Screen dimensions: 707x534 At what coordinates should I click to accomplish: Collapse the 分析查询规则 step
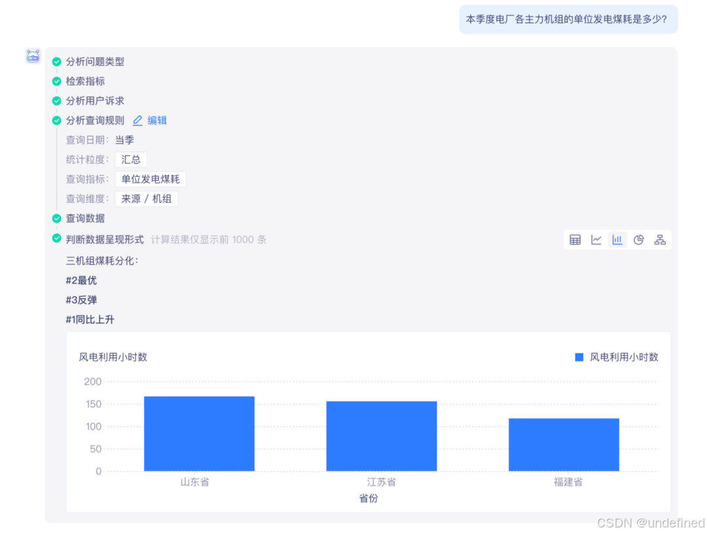pyautogui.click(x=95, y=120)
